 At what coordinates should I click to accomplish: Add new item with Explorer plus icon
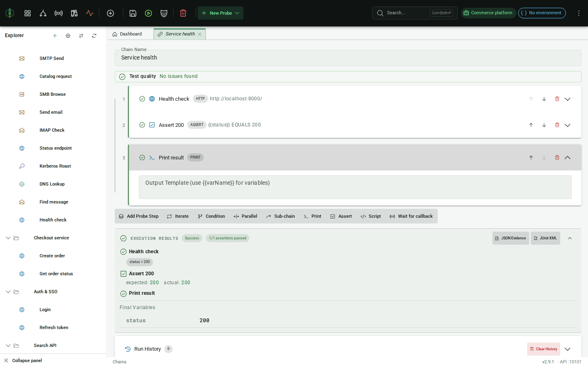55,35
